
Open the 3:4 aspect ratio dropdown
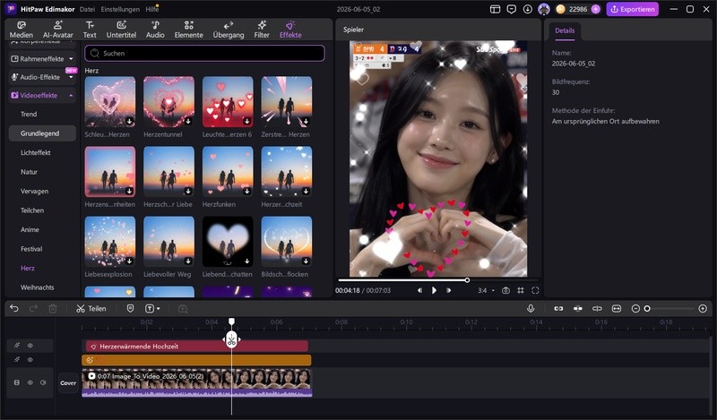486,290
